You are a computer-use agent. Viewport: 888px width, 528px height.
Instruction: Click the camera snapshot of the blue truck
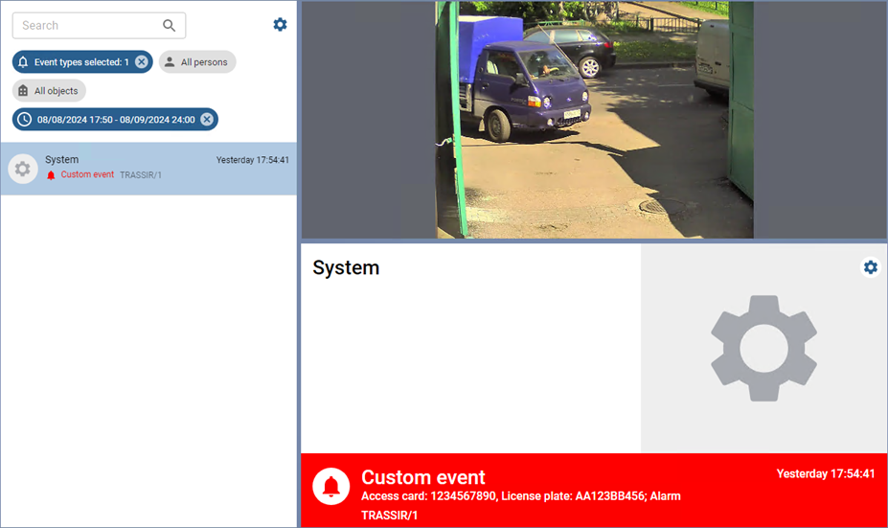coord(594,120)
